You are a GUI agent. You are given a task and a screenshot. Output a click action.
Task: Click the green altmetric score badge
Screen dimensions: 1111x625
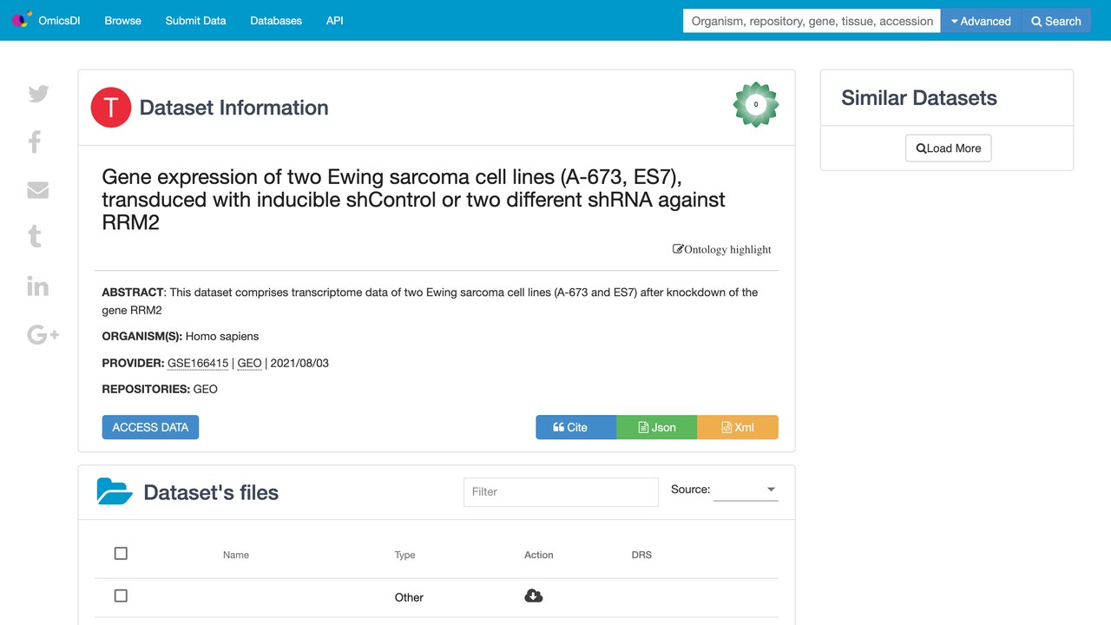(756, 104)
